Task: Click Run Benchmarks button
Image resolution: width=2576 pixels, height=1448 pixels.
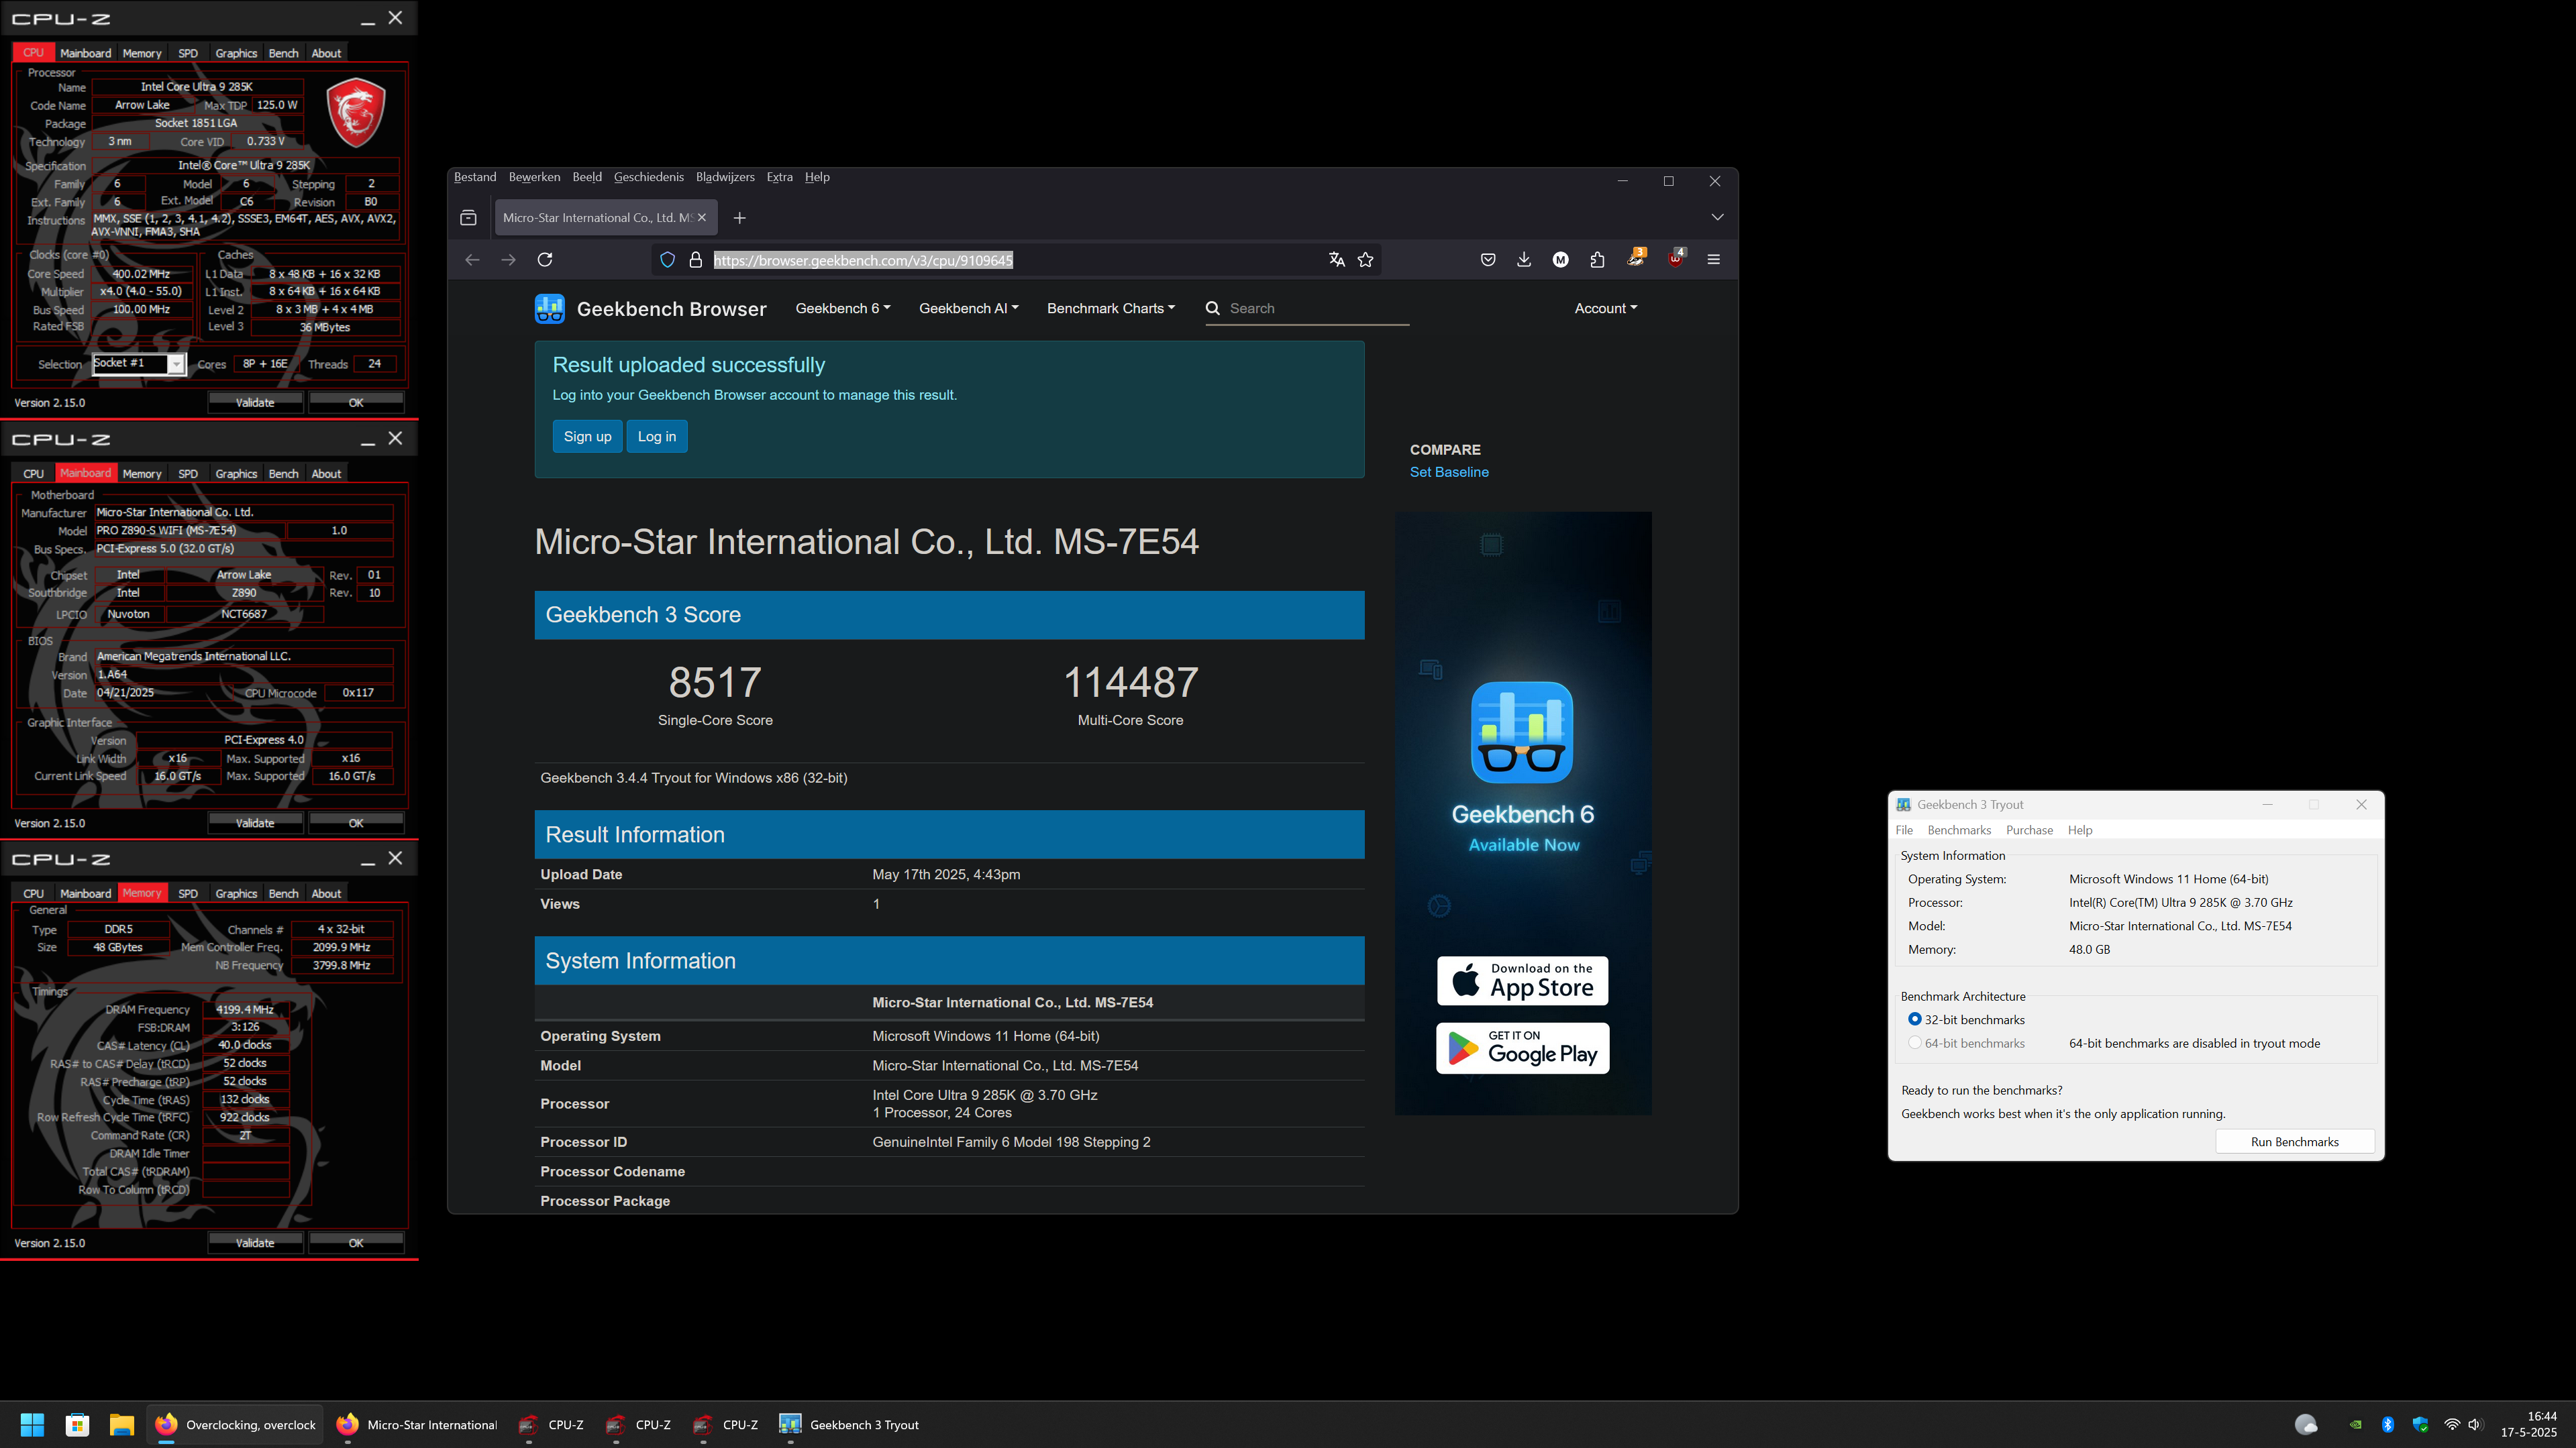Action: pos(2294,1142)
